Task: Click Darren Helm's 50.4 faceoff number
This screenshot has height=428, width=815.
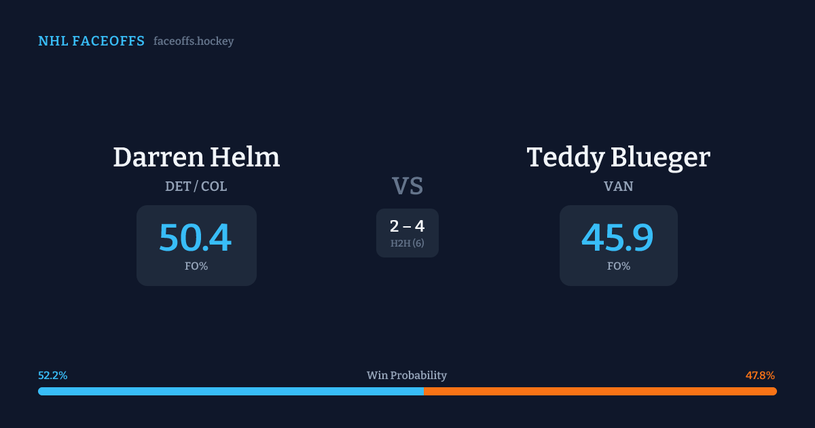Action: point(196,238)
